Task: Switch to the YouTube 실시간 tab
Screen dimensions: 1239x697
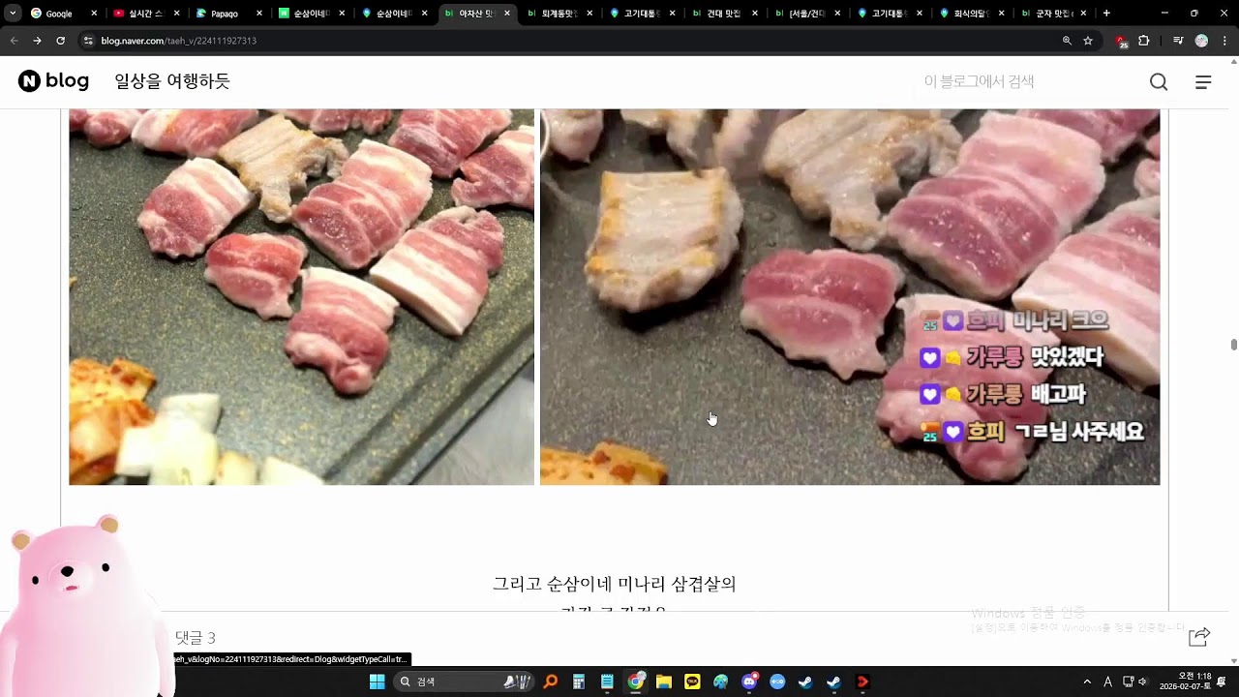Action: pos(146,14)
